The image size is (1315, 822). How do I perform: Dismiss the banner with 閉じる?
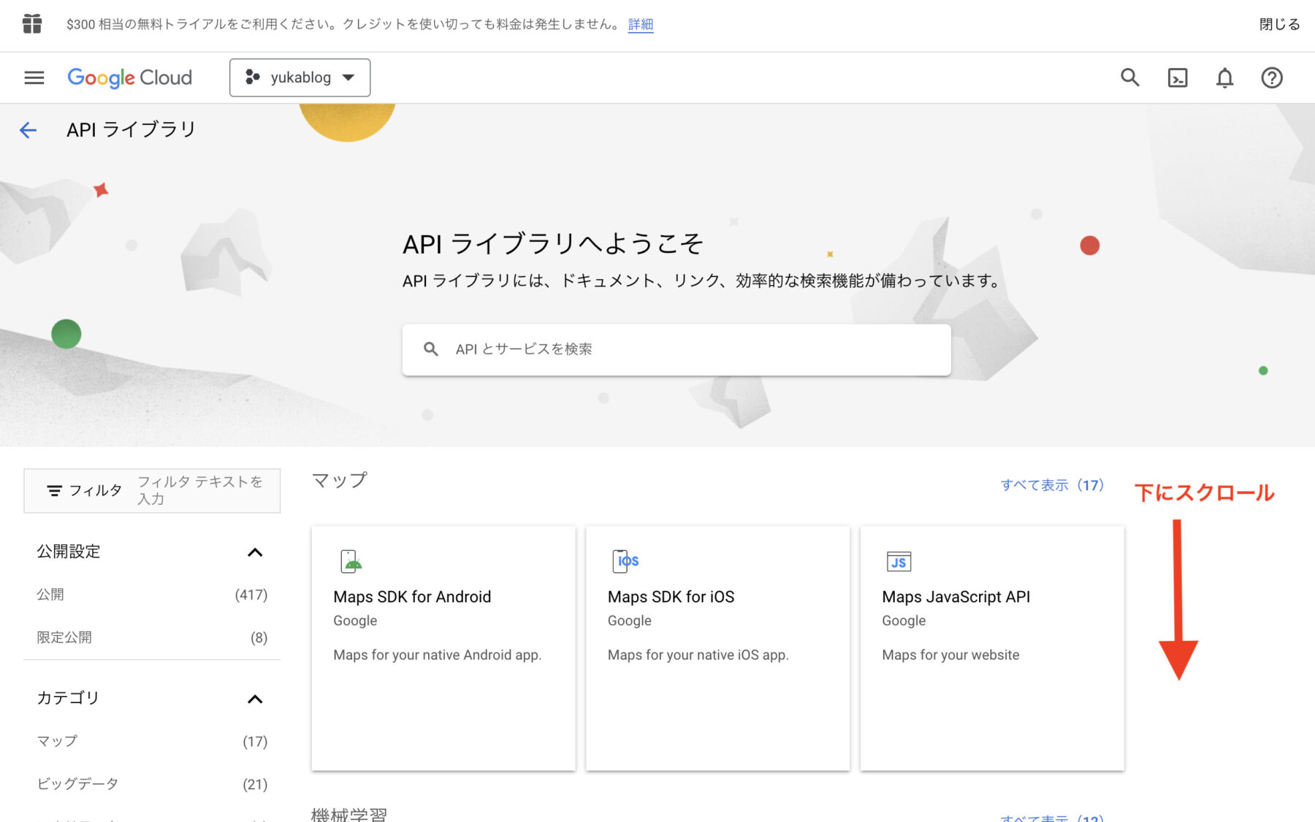(x=1278, y=24)
